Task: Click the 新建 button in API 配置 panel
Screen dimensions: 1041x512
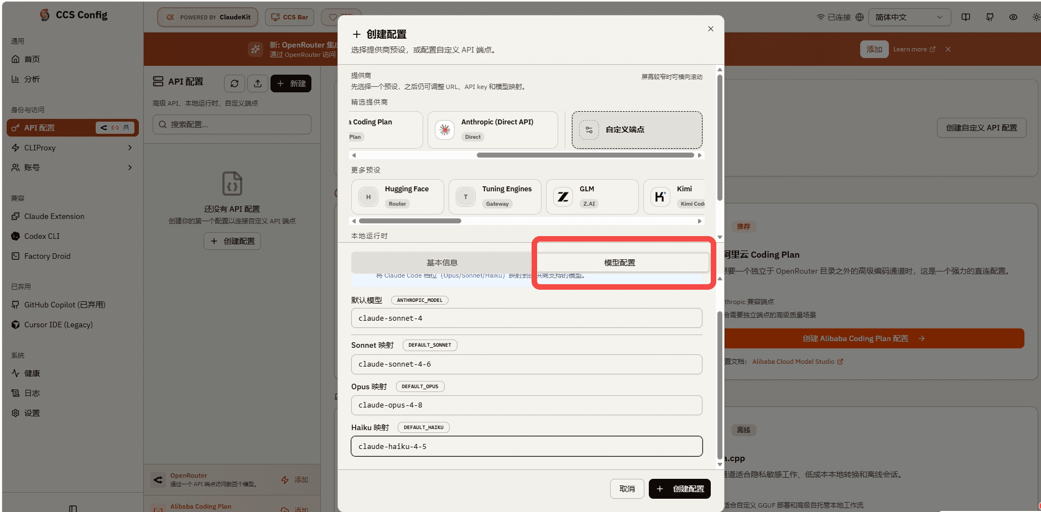Action: point(291,83)
